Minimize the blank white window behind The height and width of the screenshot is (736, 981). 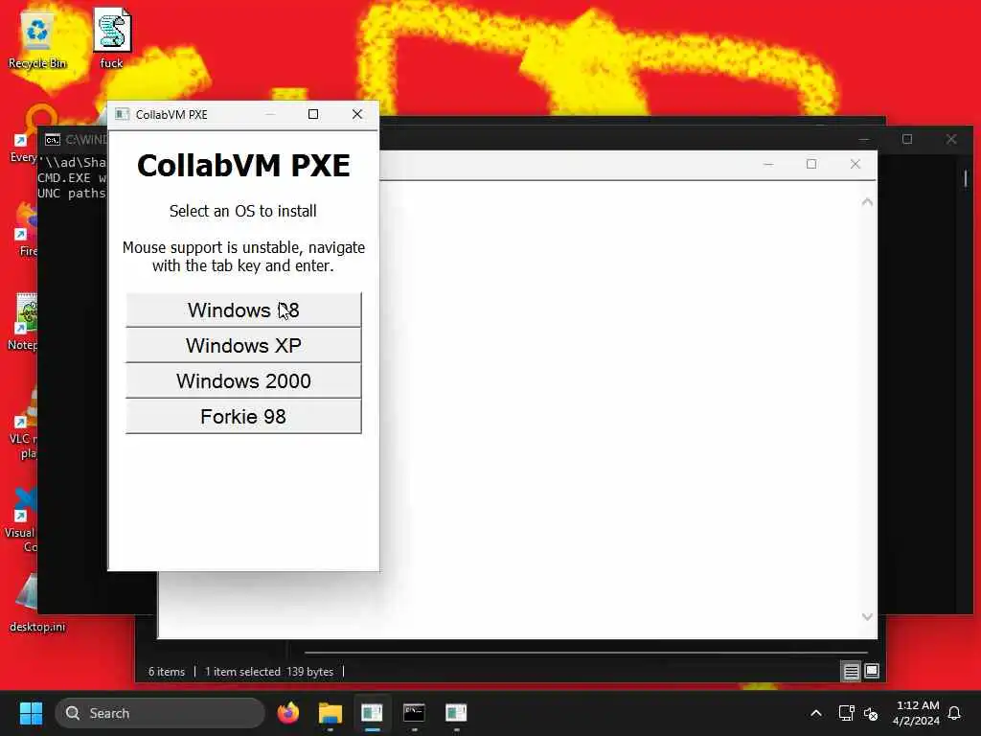point(768,164)
